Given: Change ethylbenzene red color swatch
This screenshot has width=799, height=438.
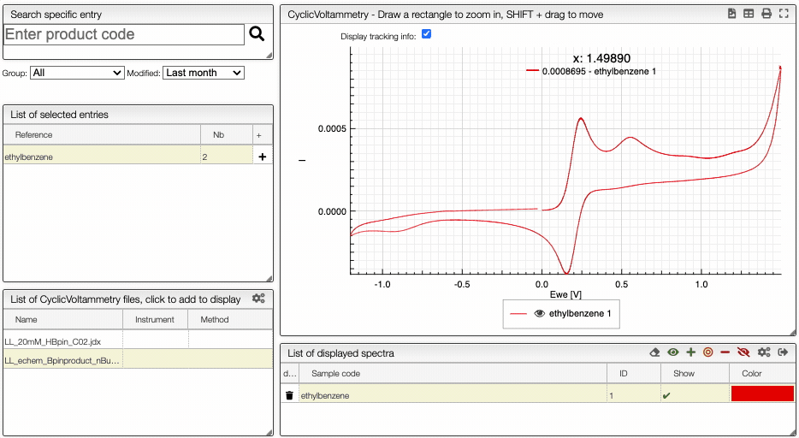Looking at the screenshot, I should (x=762, y=394).
